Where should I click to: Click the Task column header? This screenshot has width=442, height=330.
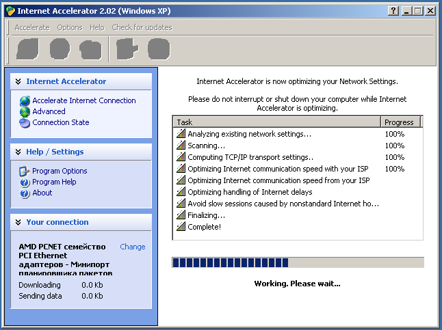(276, 122)
